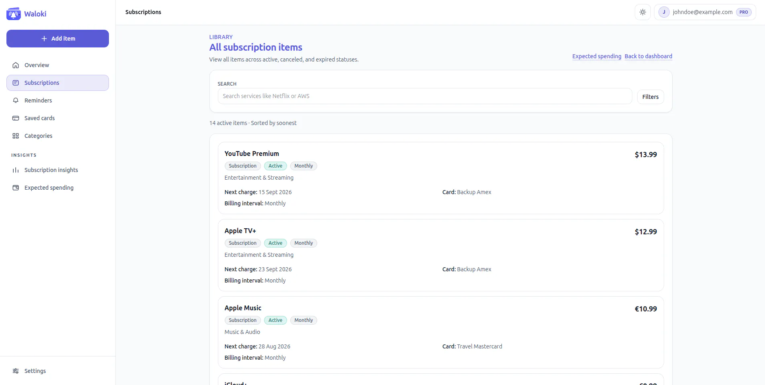
Task: Click the Monthly tag on Apple Music
Action: [x=304, y=320]
